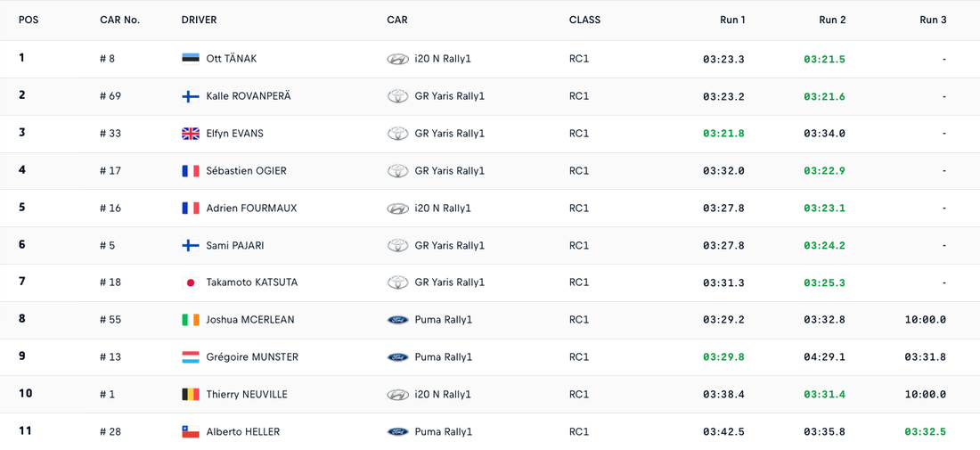This screenshot has width=980, height=450.
Task: Click the Luxembourg flag beside Grégoire MUNSTER
Action: point(190,357)
